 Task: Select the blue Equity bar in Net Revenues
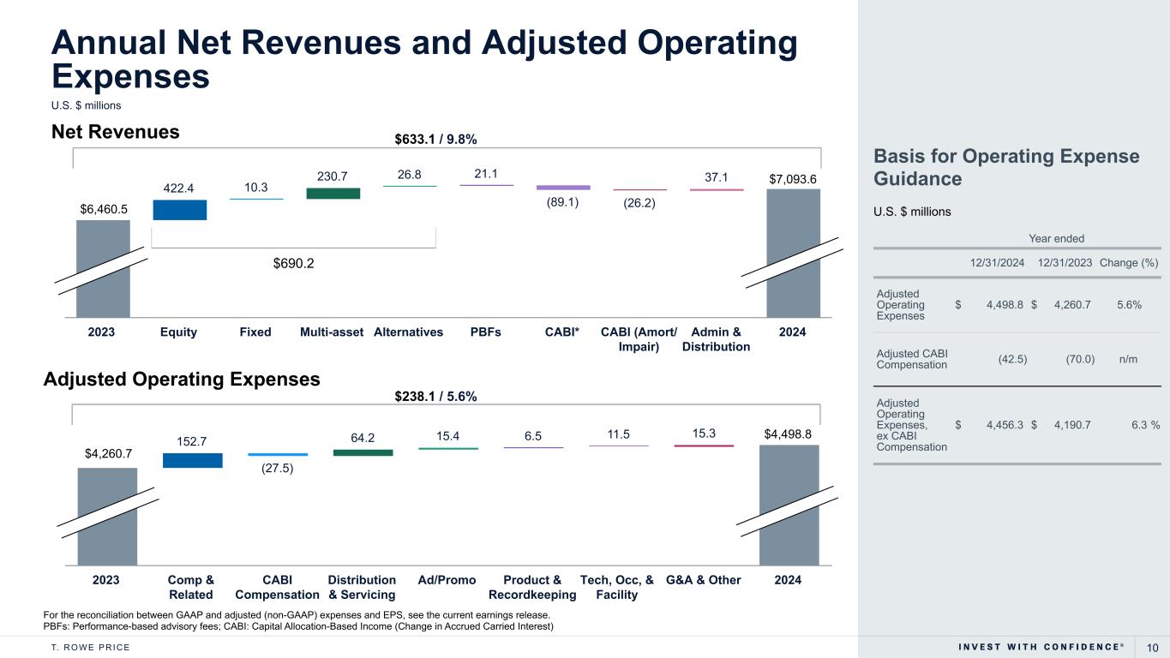click(x=180, y=210)
